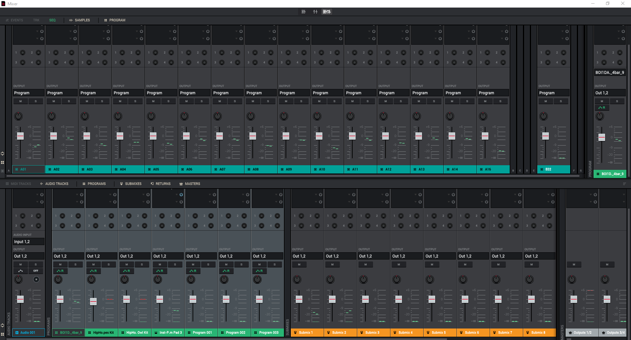Select the Program 002 channel label
The height and width of the screenshot is (340, 631).
[x=234, y=332]
